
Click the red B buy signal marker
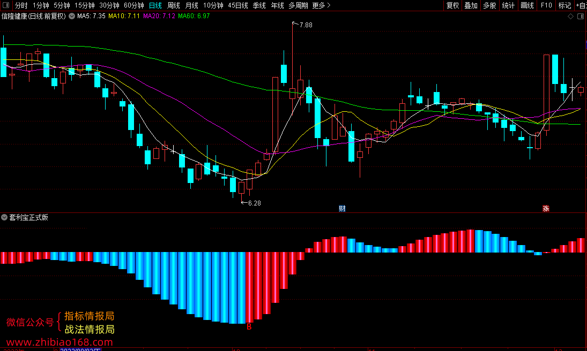coord(249,327)
